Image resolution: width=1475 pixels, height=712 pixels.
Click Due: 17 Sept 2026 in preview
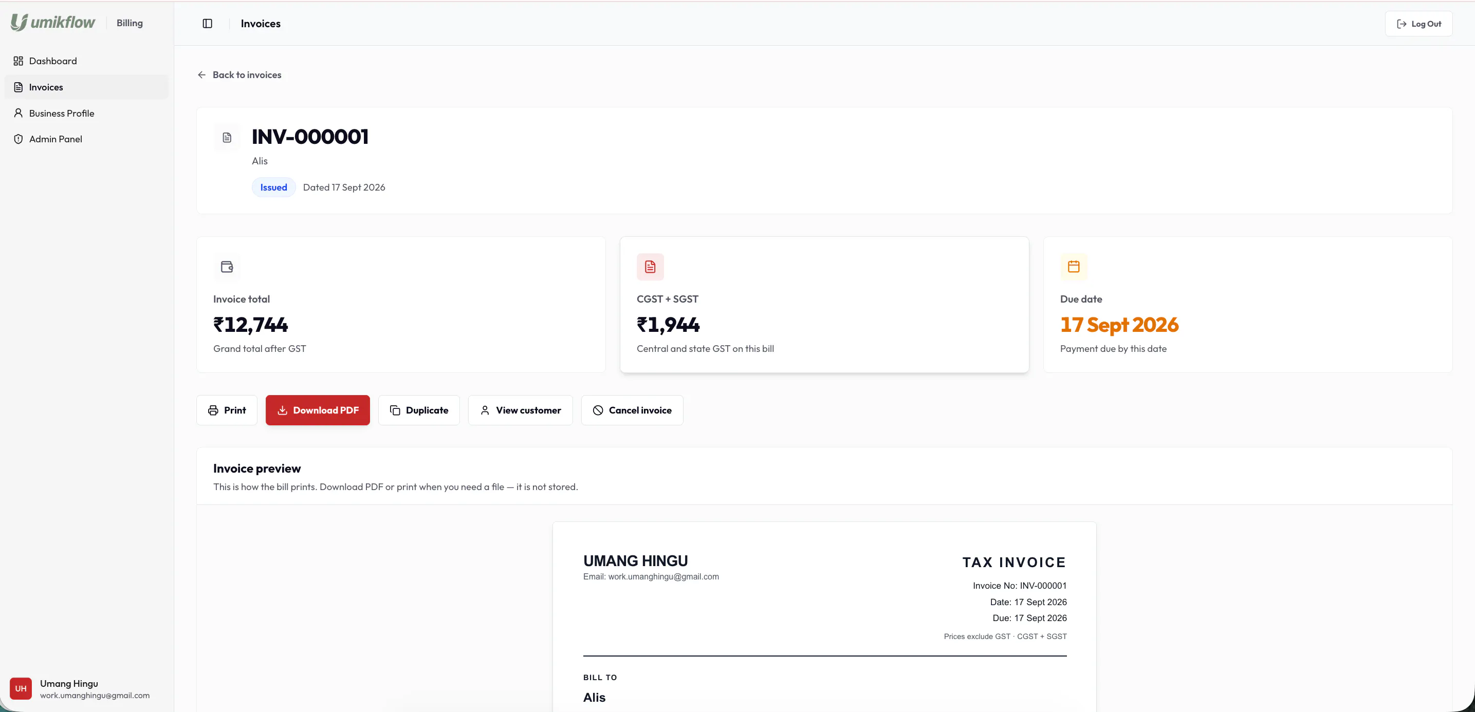1029,618
